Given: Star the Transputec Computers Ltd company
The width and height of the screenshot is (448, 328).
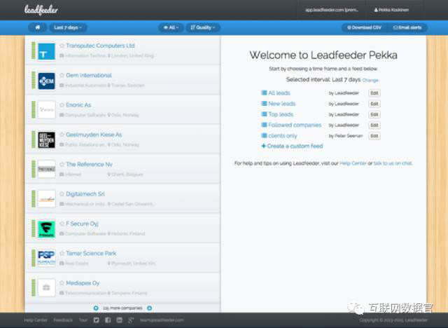Looking at the screenshot, I should click(62, 46).
